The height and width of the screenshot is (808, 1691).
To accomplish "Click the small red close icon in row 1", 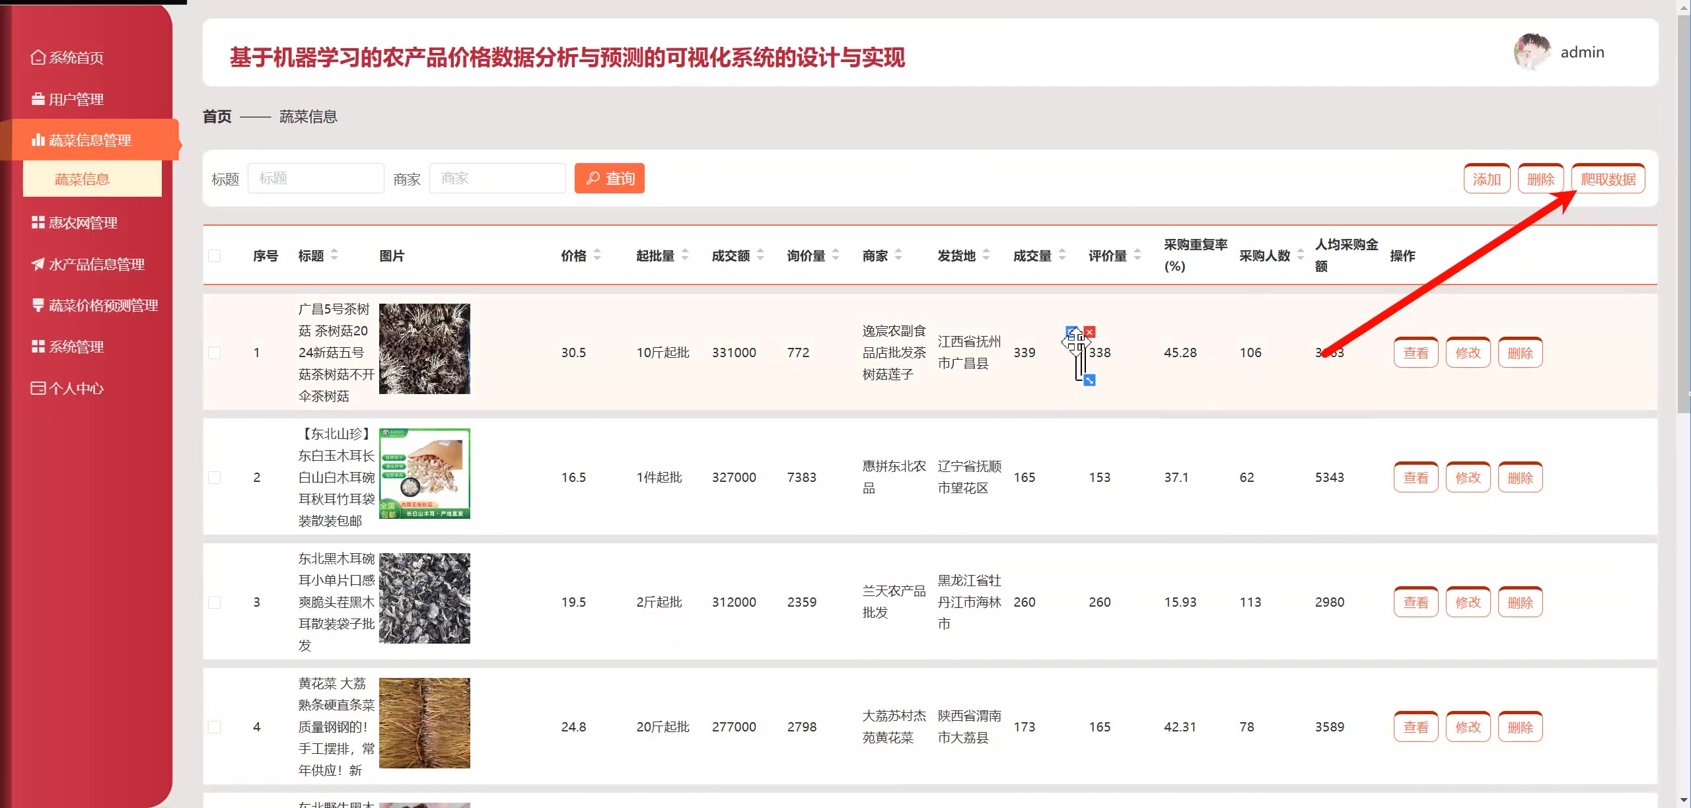I will pyautogui.click(x=1090, y=332).
